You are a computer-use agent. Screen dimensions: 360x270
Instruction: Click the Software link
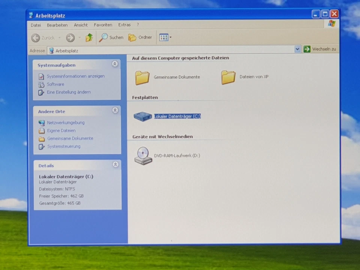55,84
